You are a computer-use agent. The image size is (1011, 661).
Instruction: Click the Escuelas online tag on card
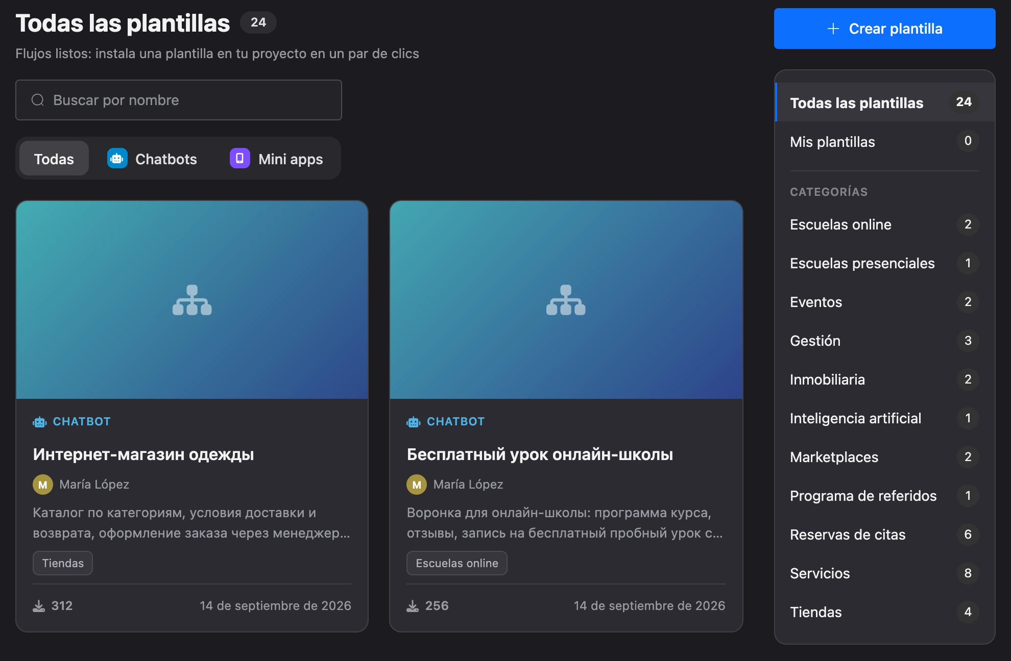pos(457,563)
